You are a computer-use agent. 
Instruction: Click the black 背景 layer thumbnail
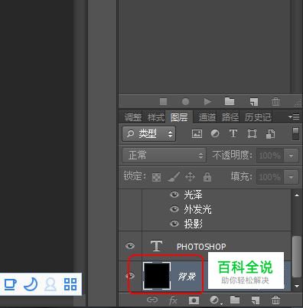pos(157,276)
